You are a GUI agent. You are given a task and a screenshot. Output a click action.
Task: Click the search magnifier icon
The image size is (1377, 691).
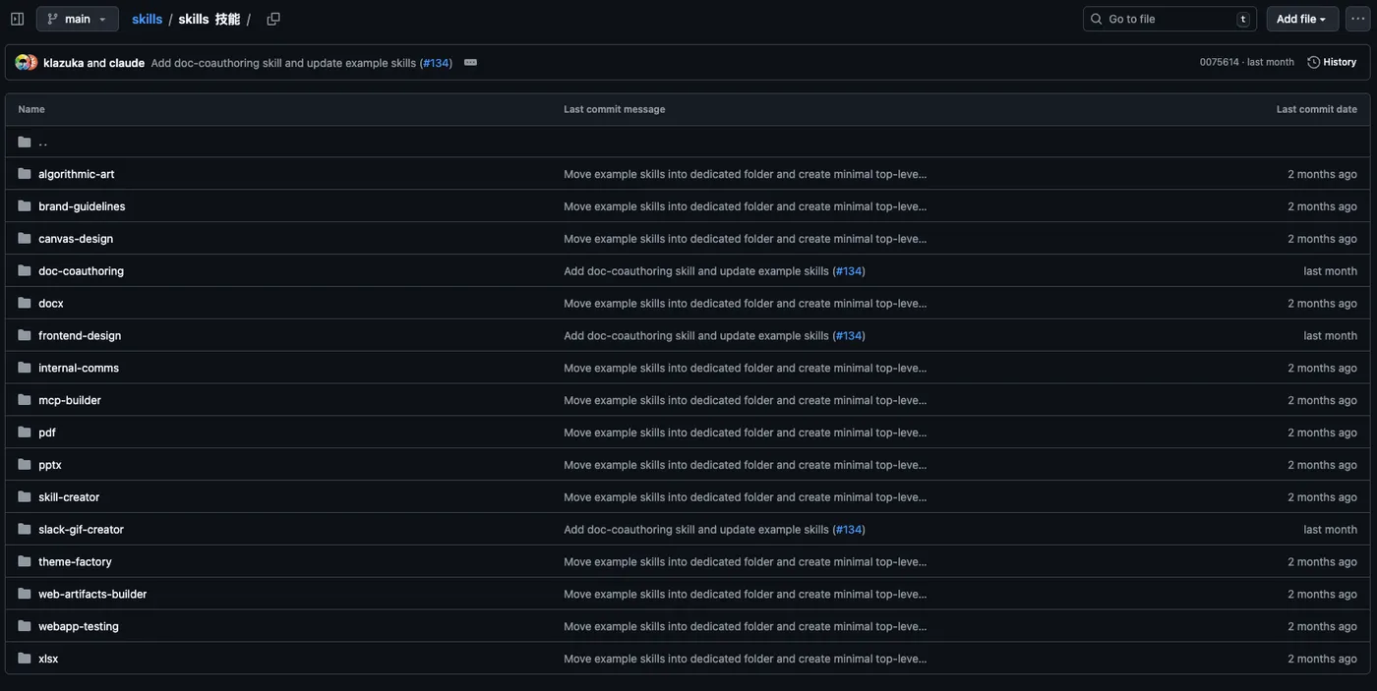(x=1097, y=19)
